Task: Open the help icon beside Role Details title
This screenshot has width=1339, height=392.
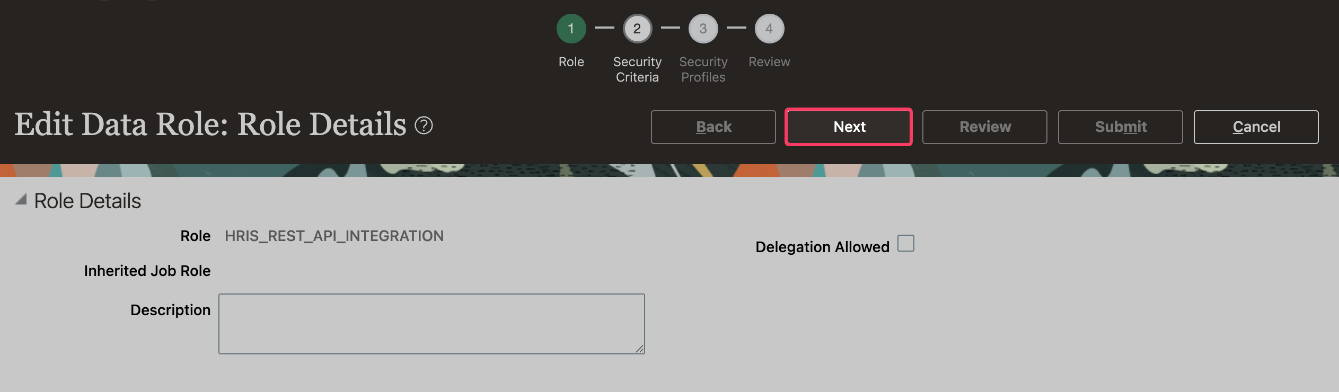Action: (424, 126)
